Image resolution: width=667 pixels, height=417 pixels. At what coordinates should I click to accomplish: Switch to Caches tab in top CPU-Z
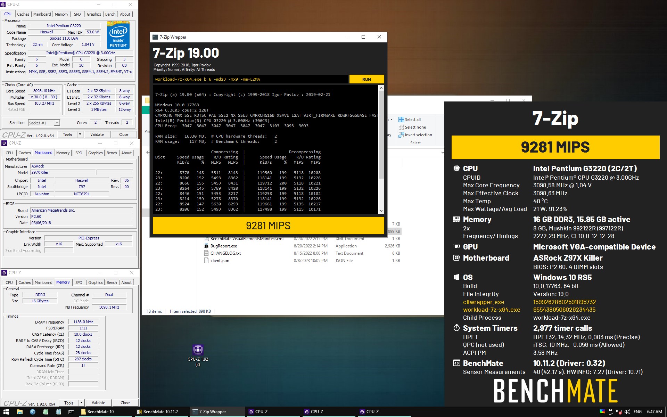[23, 14]
